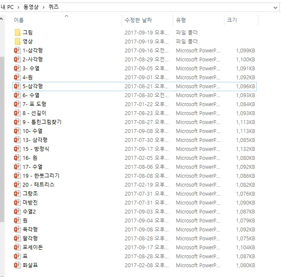Click the 2017-02-19 modified date
The image size is (281, 277).
146,185
